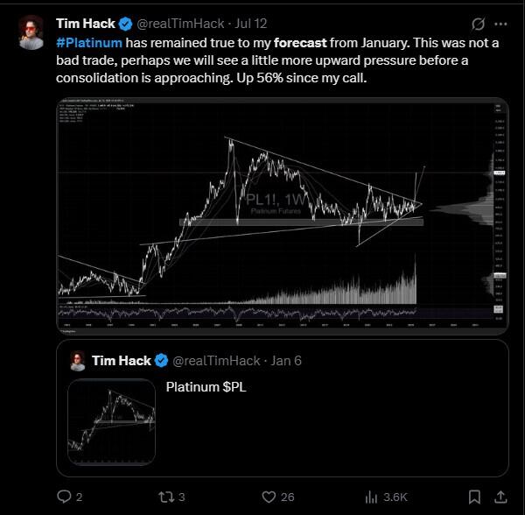Open the #Platinum hashtag link
This screenshot has width=525, height=515.
[89, 42]
